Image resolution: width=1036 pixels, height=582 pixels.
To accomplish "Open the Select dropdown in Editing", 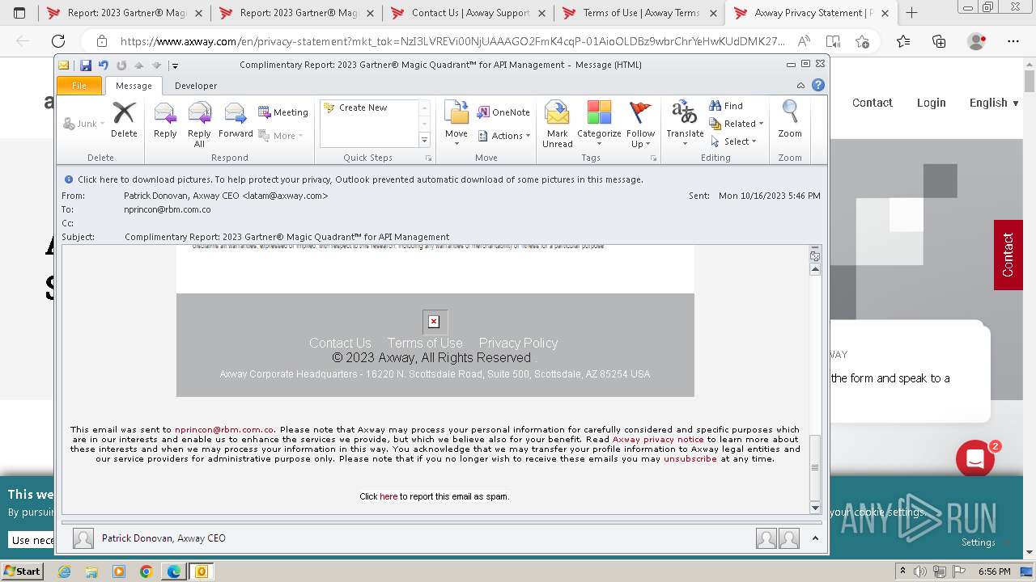I will click(x=733, y=141).
